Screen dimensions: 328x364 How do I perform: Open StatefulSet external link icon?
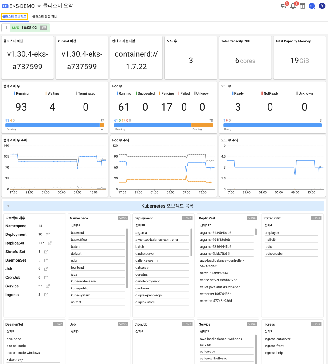46,252
